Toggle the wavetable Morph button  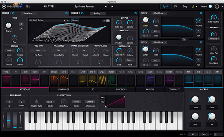click(x=75, y=20)
